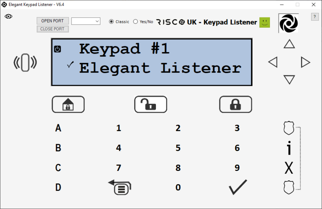Screen dimensions: 322x209
Task: Click keypad digit 3
Action: [x=237, y=128]
